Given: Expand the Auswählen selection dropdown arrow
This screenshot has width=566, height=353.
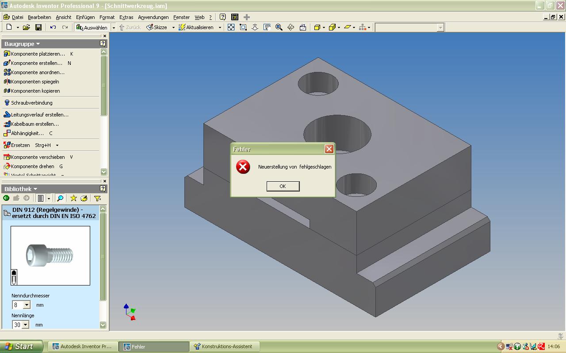Looking at the screenshot, I should 114,27.
